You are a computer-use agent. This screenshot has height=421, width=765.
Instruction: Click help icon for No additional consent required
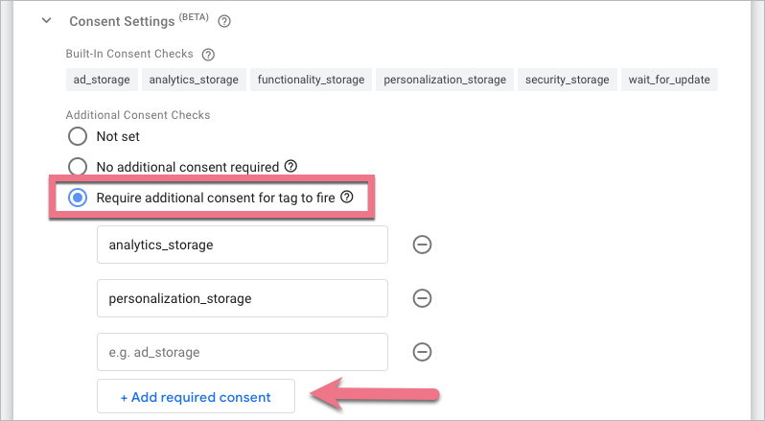[290, 166]
